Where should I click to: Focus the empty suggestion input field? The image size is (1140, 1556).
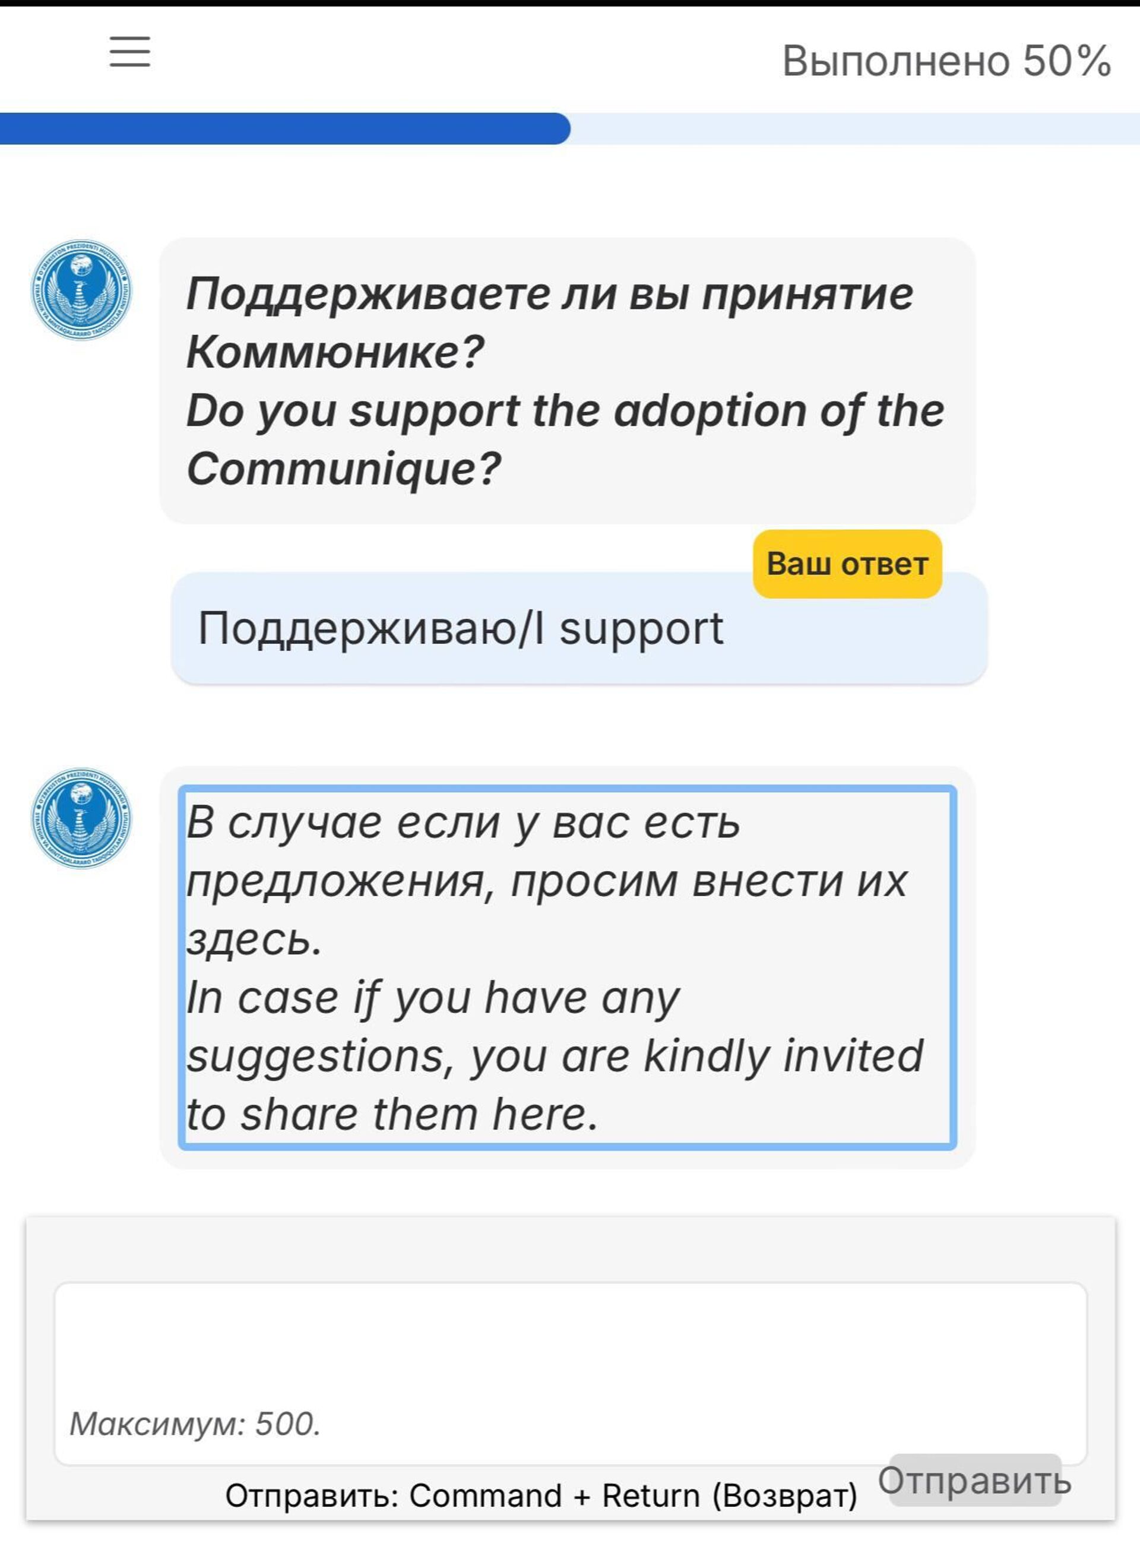tap(570, 1346)
